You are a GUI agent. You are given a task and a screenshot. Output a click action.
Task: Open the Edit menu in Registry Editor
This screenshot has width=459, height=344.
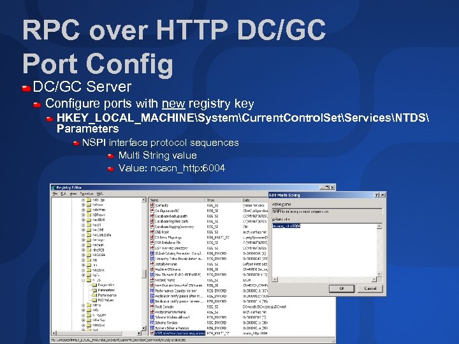click(64, 194)
